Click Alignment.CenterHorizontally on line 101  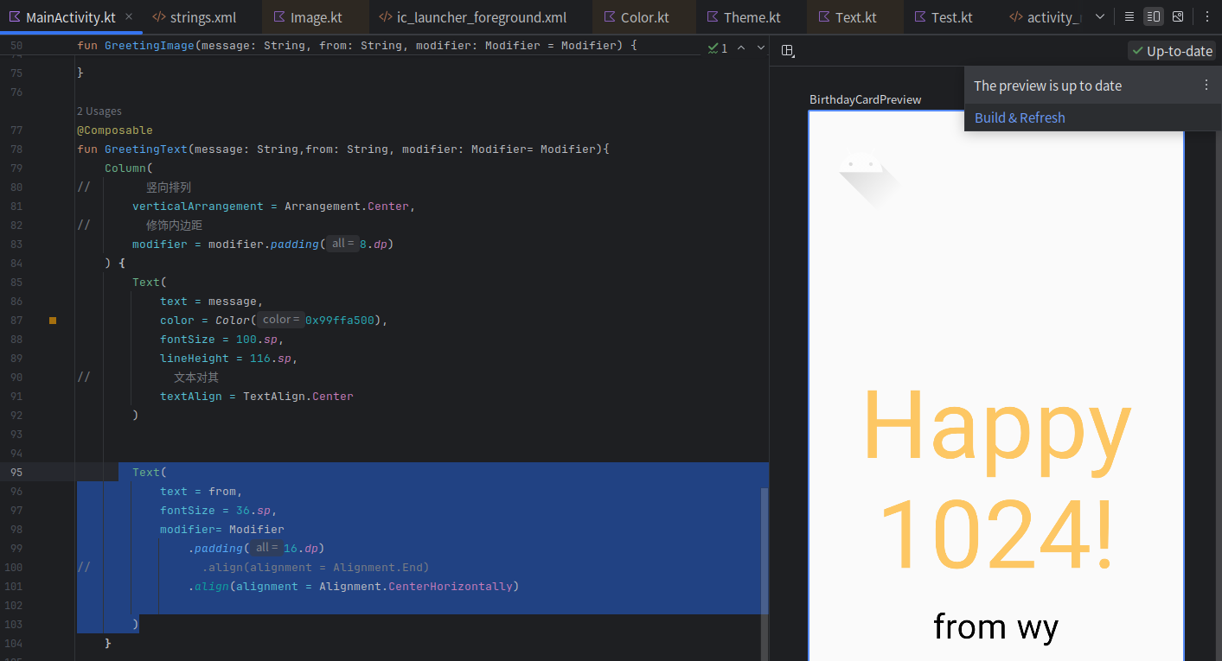416,587
